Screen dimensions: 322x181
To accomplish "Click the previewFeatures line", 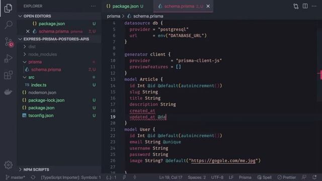I will [x=155, y=67].
